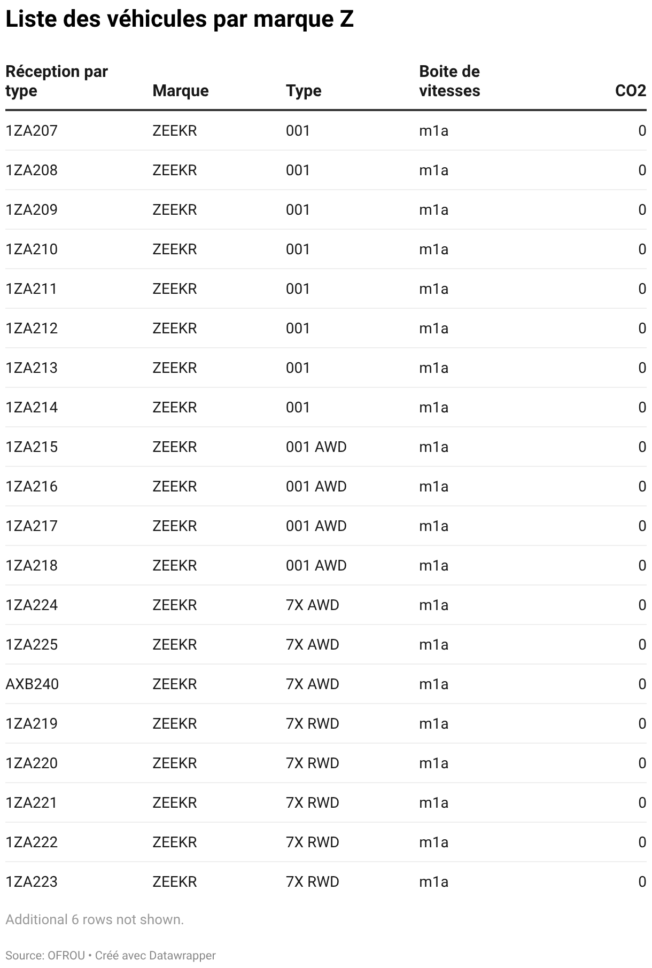This screenshot has height=968, width=652.
Task: Click m1a gearbox cell in row 1ZA212
Action: pyautogui.click(x=433, y=329)
